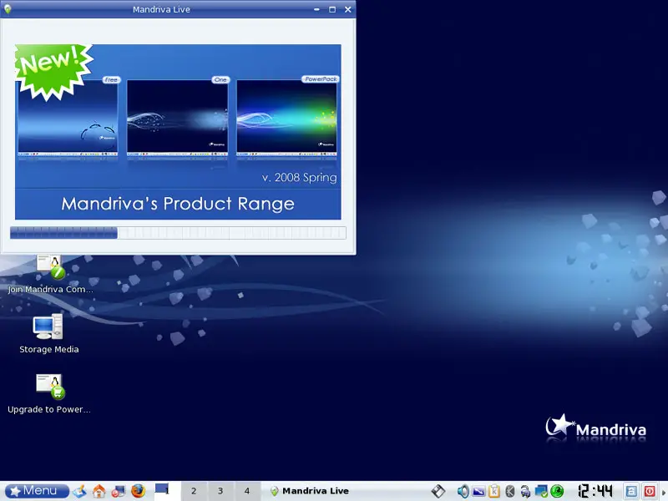Click the One edition thumbnail
Viewport: 668px width, 501px height.
pyautogui.click(x=177, y=117)
